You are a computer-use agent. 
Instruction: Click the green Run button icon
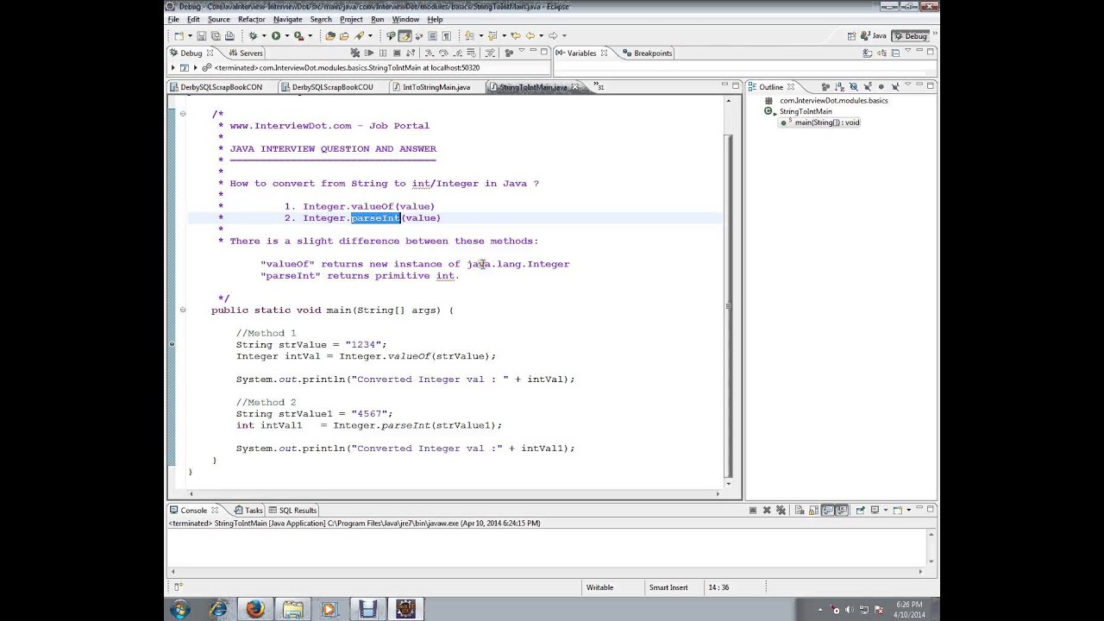pyautogui.click(x=276, y=35)
